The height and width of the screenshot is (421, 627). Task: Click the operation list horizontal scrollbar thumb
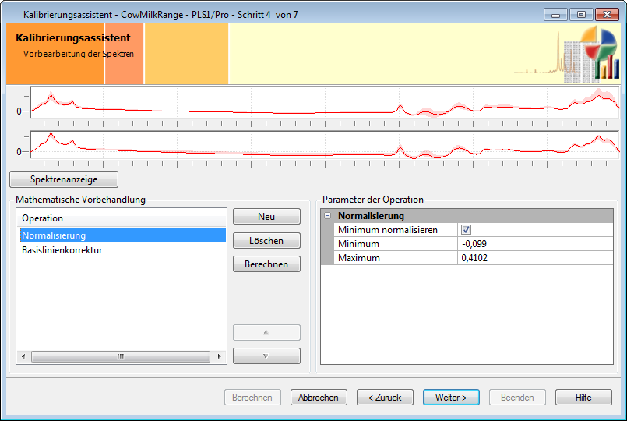121,356
